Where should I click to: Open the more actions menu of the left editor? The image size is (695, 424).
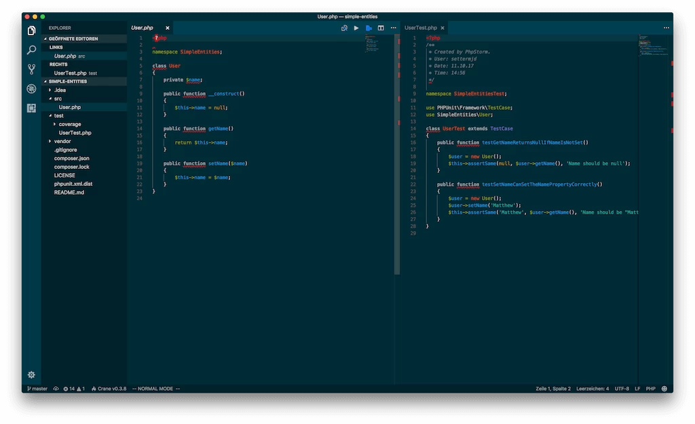pyautogui.click(x=393, y=28)
